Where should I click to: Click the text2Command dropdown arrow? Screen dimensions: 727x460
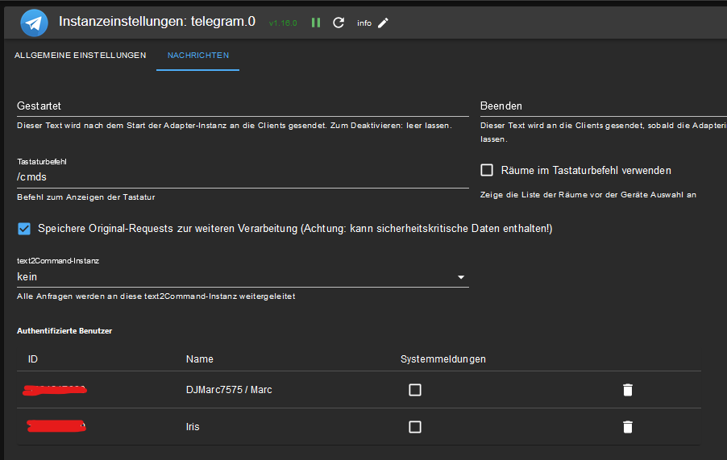click(461, 277)
